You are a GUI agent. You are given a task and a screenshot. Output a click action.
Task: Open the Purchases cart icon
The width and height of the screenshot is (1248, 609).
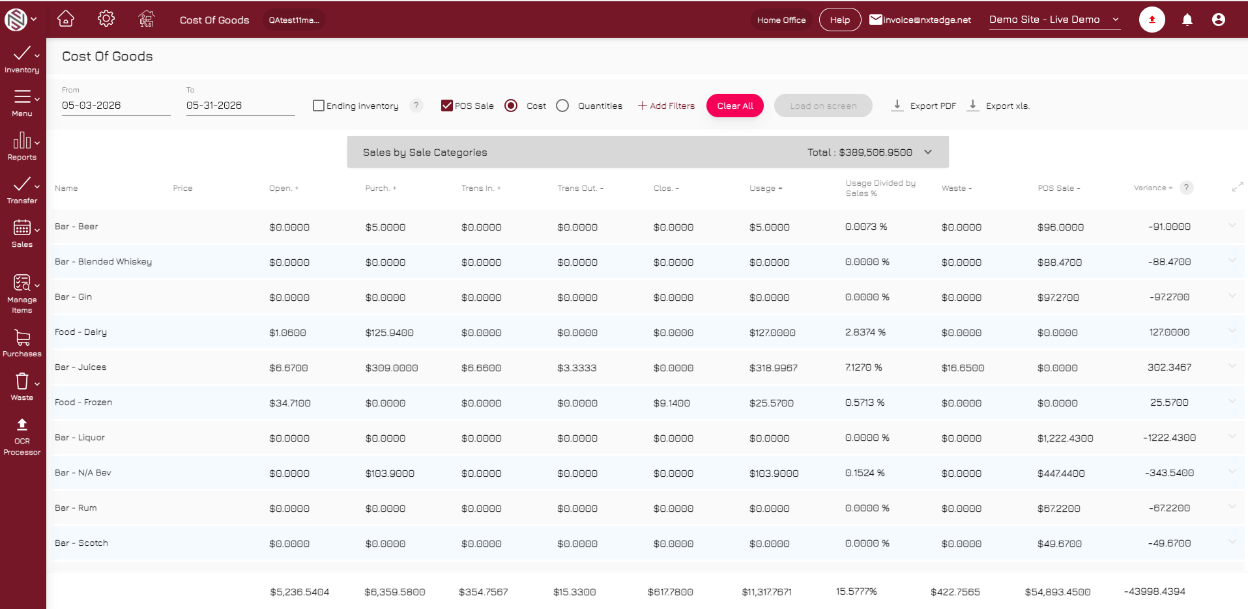(x=22, y=337)
